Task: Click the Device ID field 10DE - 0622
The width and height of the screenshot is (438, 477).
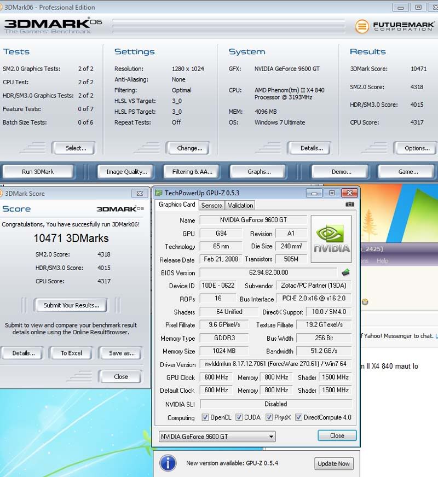Action: point(218,286)
